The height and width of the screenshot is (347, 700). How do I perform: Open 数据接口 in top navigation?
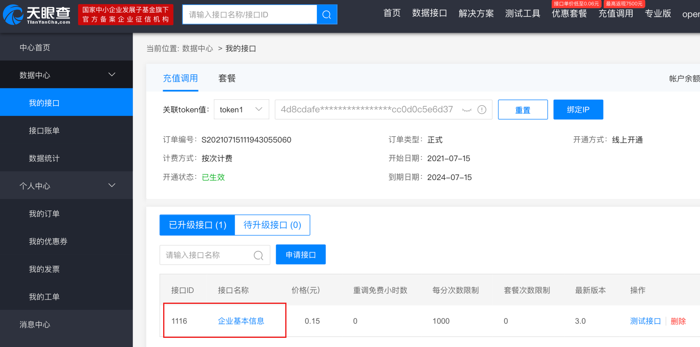click(430, 13)
